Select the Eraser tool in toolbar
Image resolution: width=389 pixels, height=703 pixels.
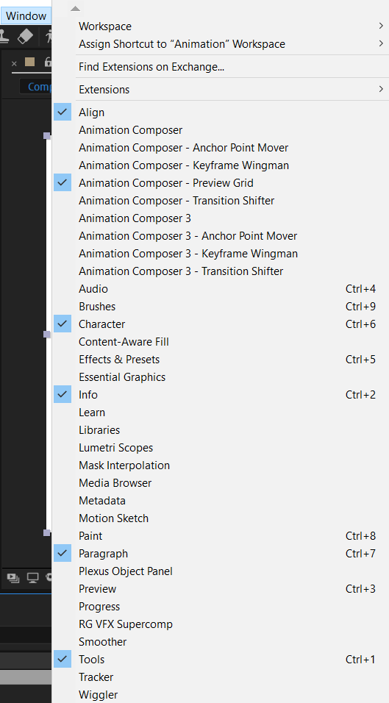(25, 36)
